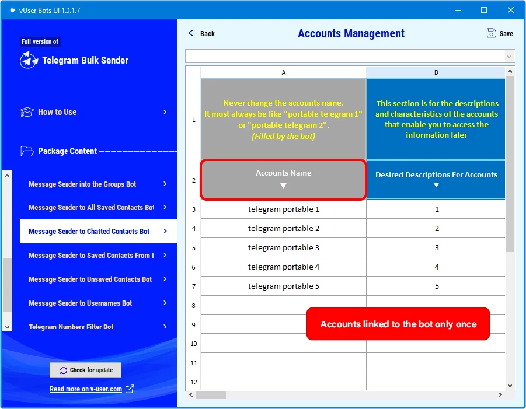
Task: Click the Save button label
Action: (506, 33)
